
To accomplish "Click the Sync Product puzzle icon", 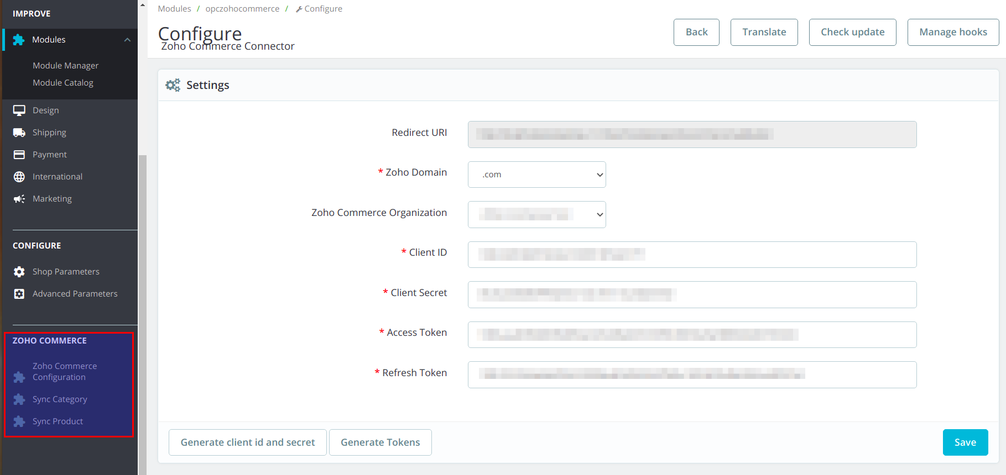I will click(19, 421).
